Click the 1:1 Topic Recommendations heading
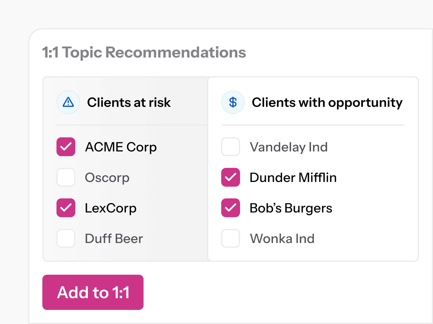Screen dimensions: 433x324 [144, 52]
